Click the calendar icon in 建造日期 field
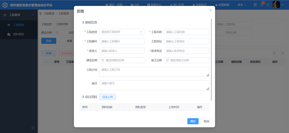289x133 pixels. click(103, 60)
